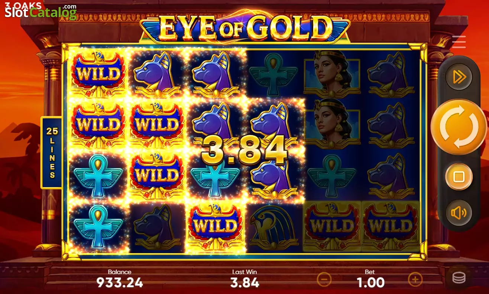This screenshot has height=294, width=489.
Task: Select the top-left WILD symbol
Action: coord(98,73)
